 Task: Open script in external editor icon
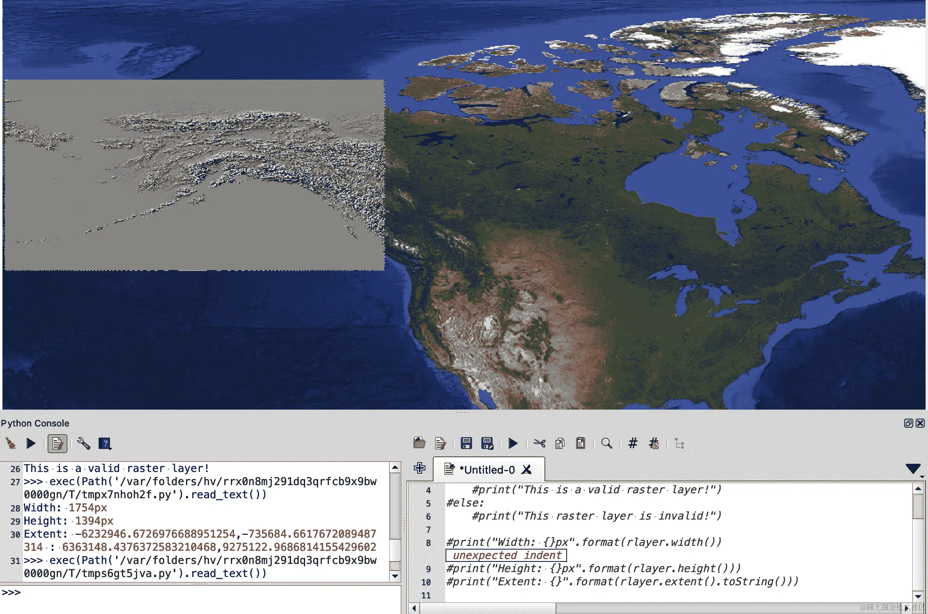[440, 443]
